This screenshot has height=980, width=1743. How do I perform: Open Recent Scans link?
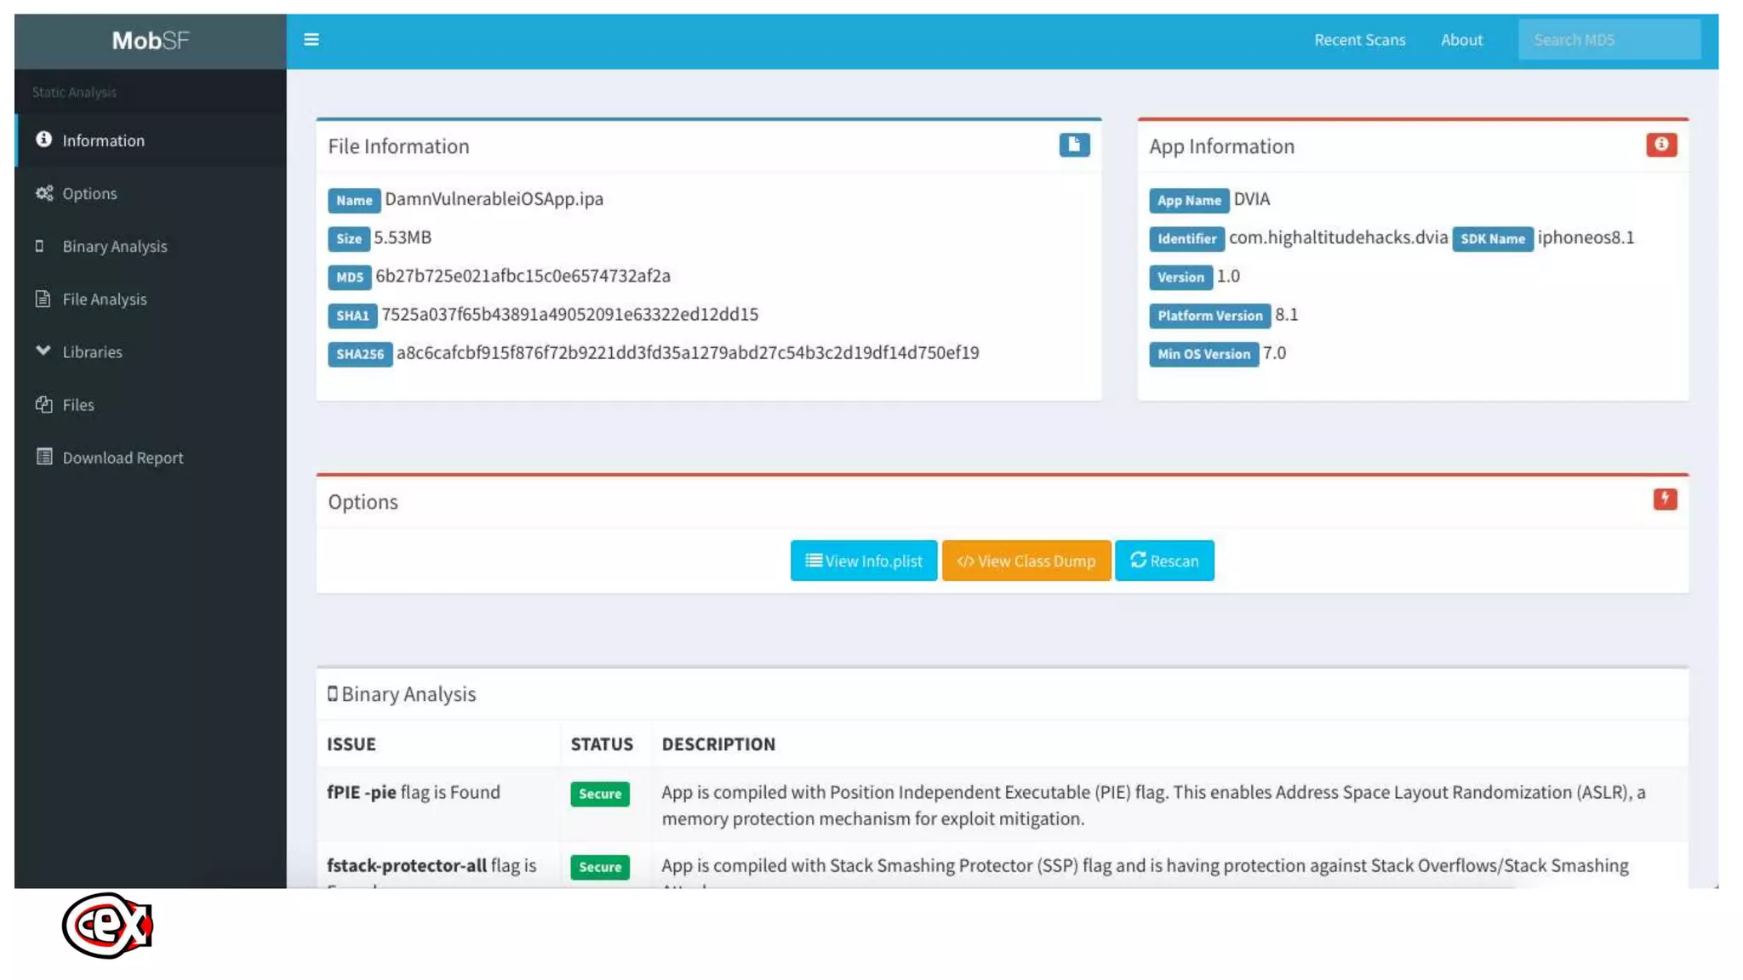(x=1359, y=40)
